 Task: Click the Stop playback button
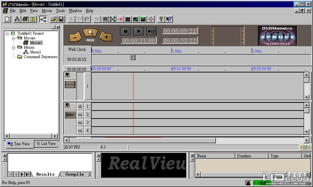(x=125, y=31)
